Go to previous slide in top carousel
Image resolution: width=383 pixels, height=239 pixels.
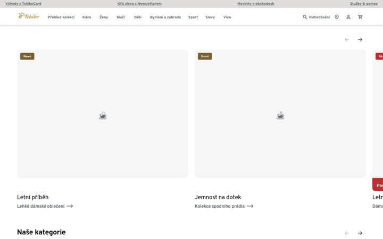(347, 39)
